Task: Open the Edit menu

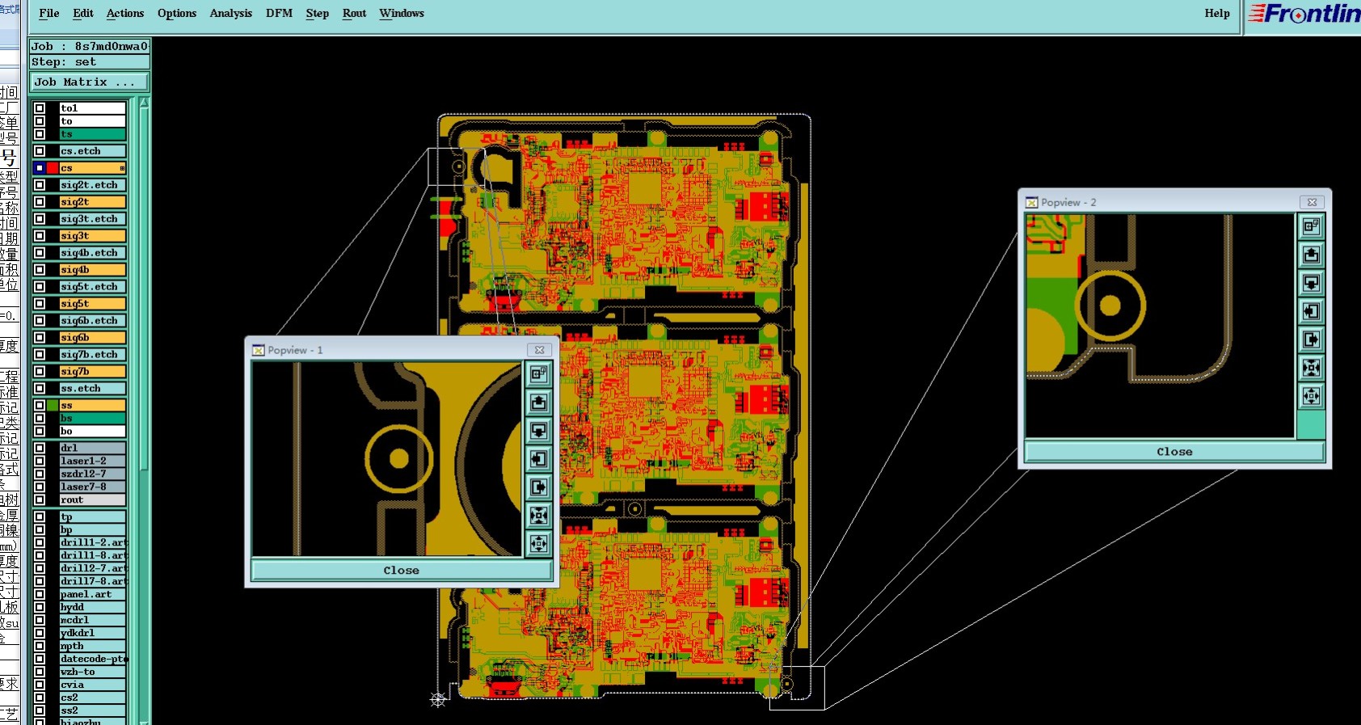Action: 82,13
